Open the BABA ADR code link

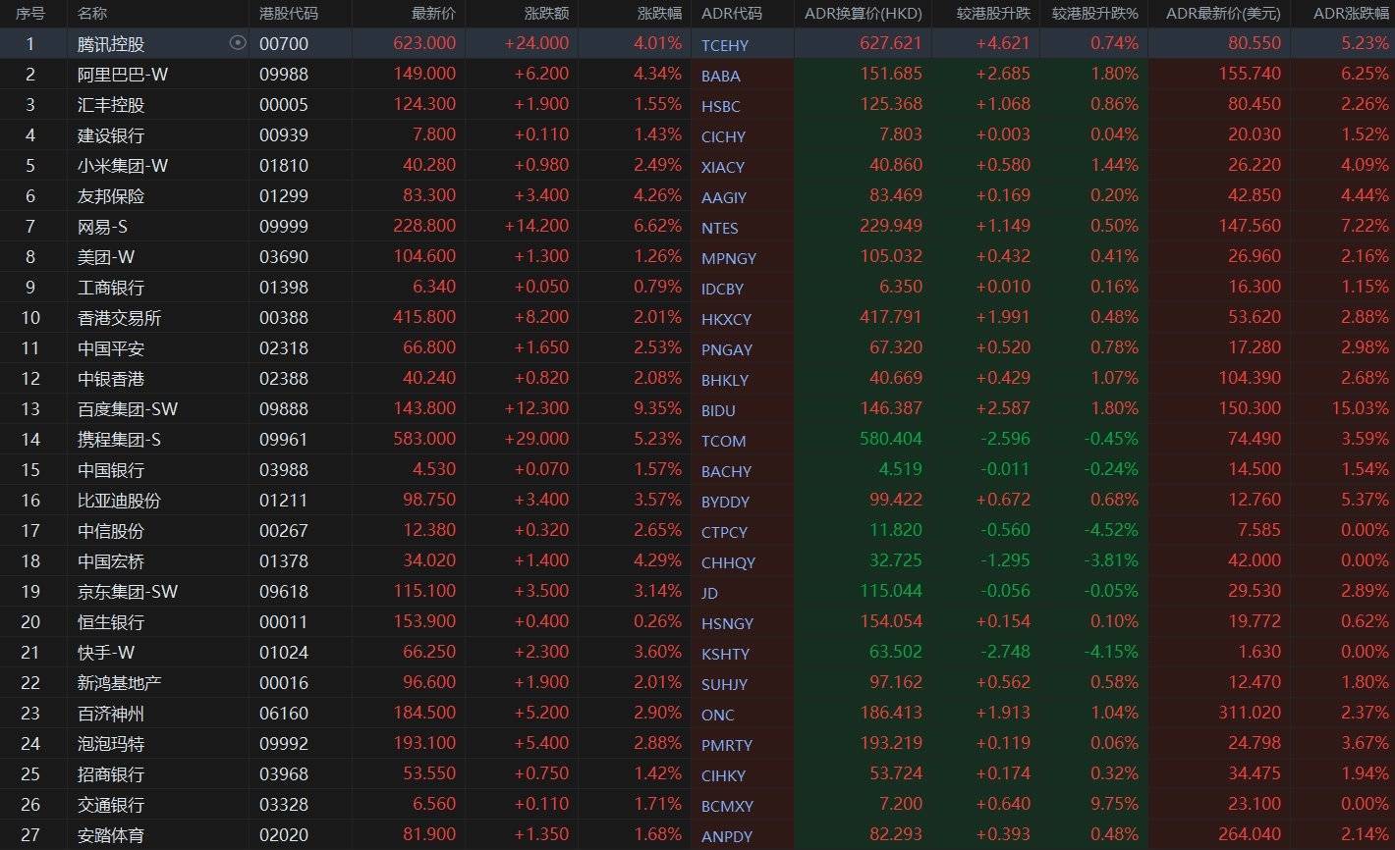[721, 76]
